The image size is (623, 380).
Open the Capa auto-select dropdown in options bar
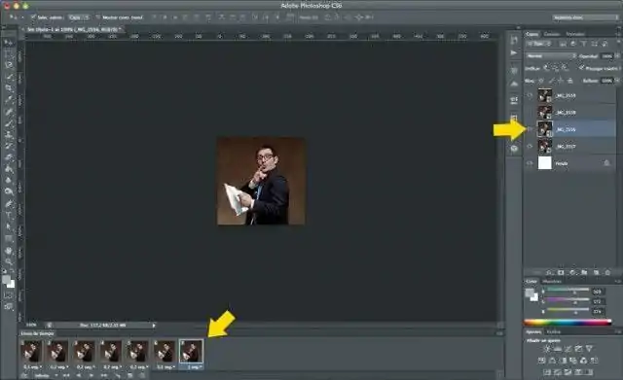pos(79,17)
